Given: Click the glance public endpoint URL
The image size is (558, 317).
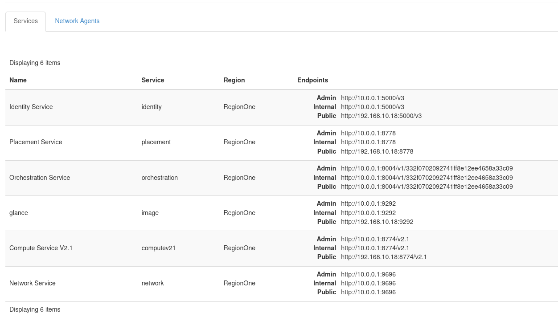Looking at the screenshot, I should tap(377, 222).
